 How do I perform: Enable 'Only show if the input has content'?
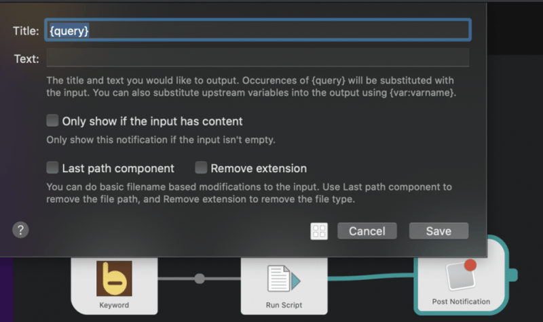[x=52, y=121]
